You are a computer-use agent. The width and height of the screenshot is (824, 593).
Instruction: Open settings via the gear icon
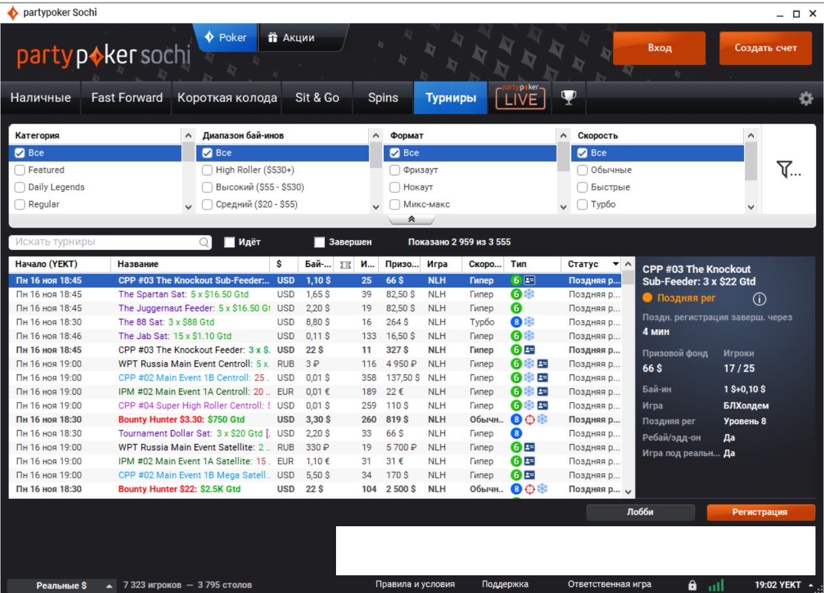click(x=806, y=99)
